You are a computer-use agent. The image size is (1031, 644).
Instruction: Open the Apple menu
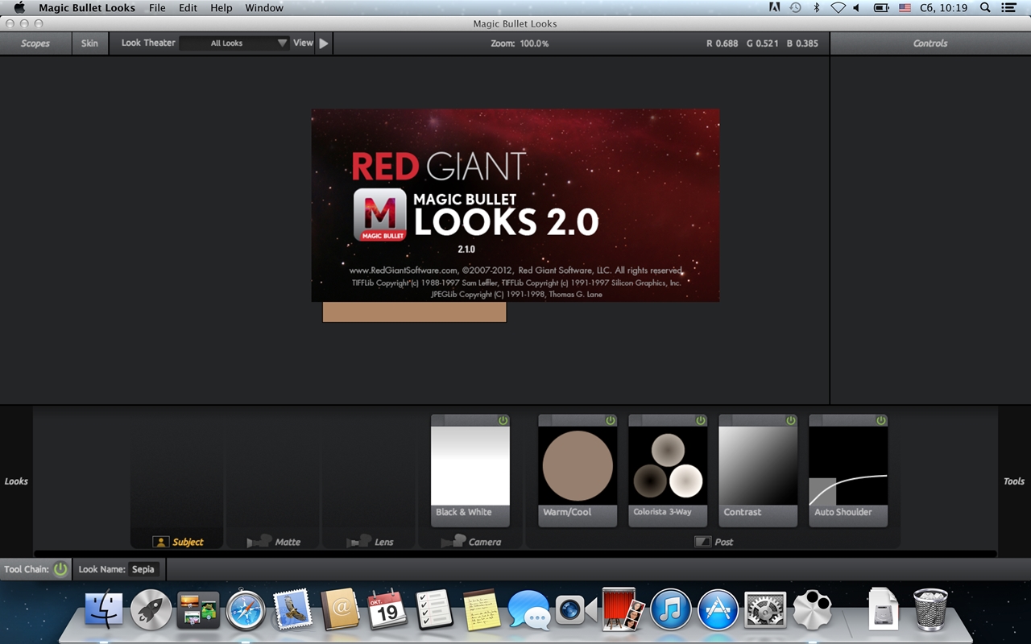click(19, 8)
